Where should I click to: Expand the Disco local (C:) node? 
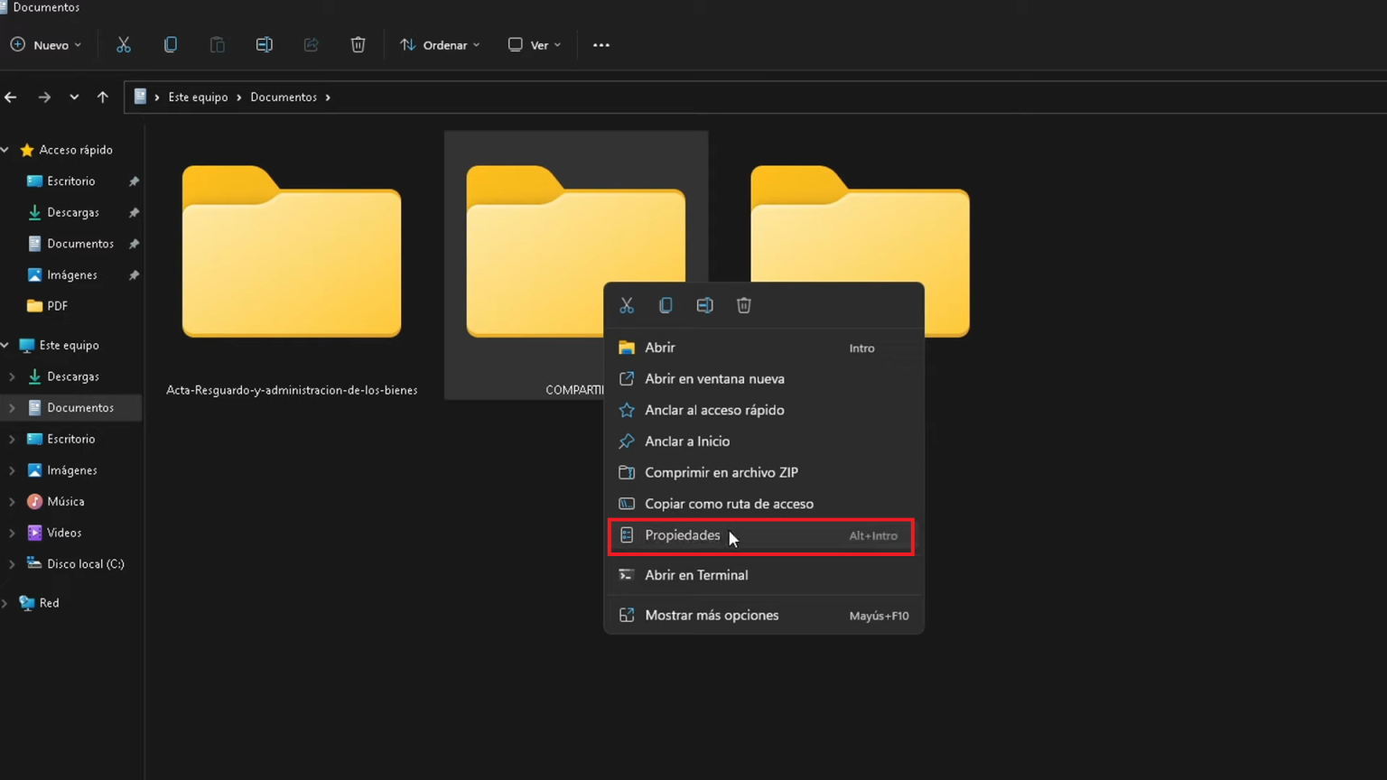point(12,564)
